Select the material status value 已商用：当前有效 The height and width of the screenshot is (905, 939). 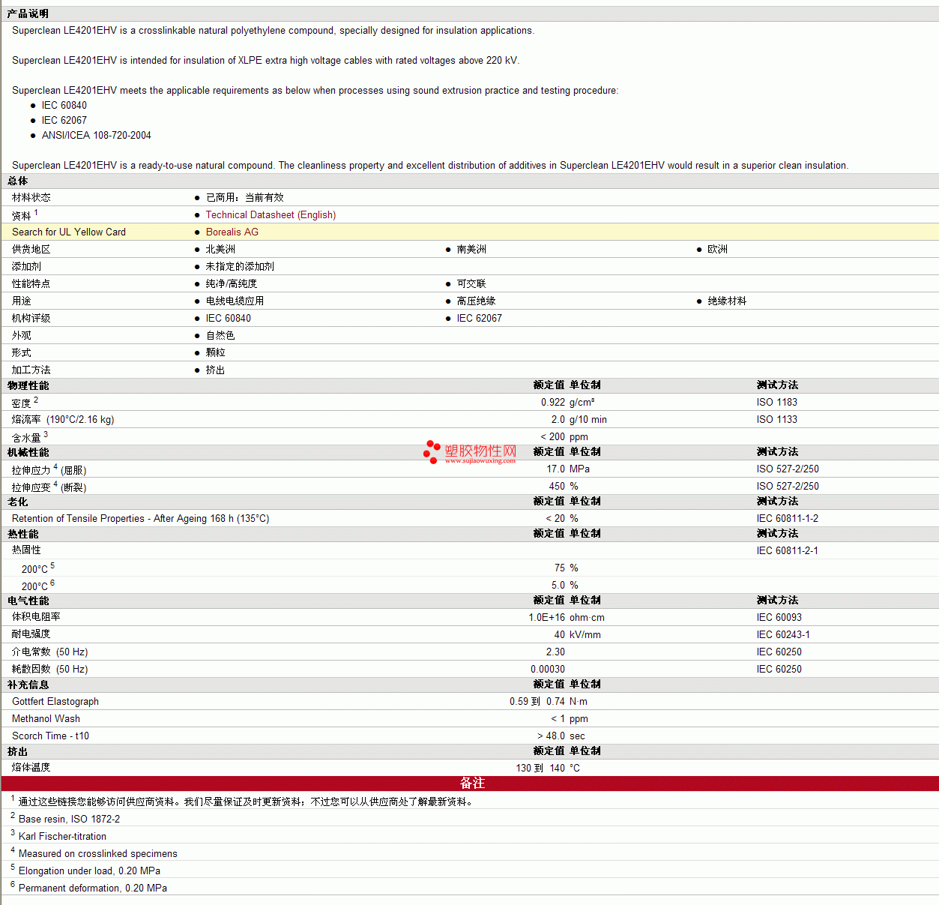(x=245, y=197)
